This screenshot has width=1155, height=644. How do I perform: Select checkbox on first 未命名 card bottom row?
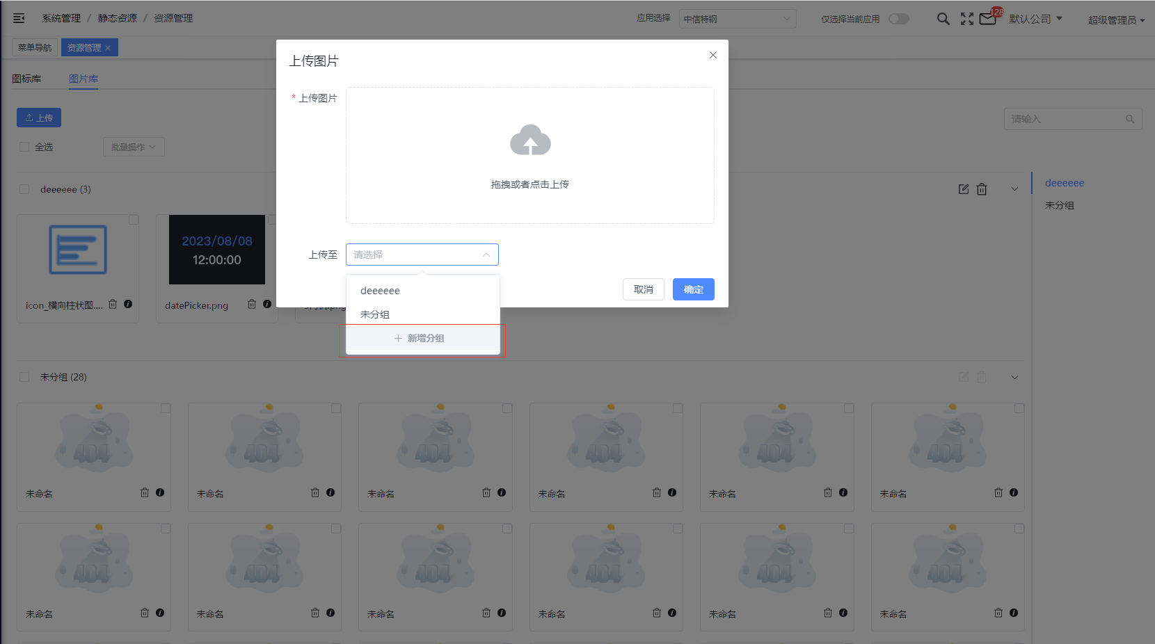[x=166, y=529]
